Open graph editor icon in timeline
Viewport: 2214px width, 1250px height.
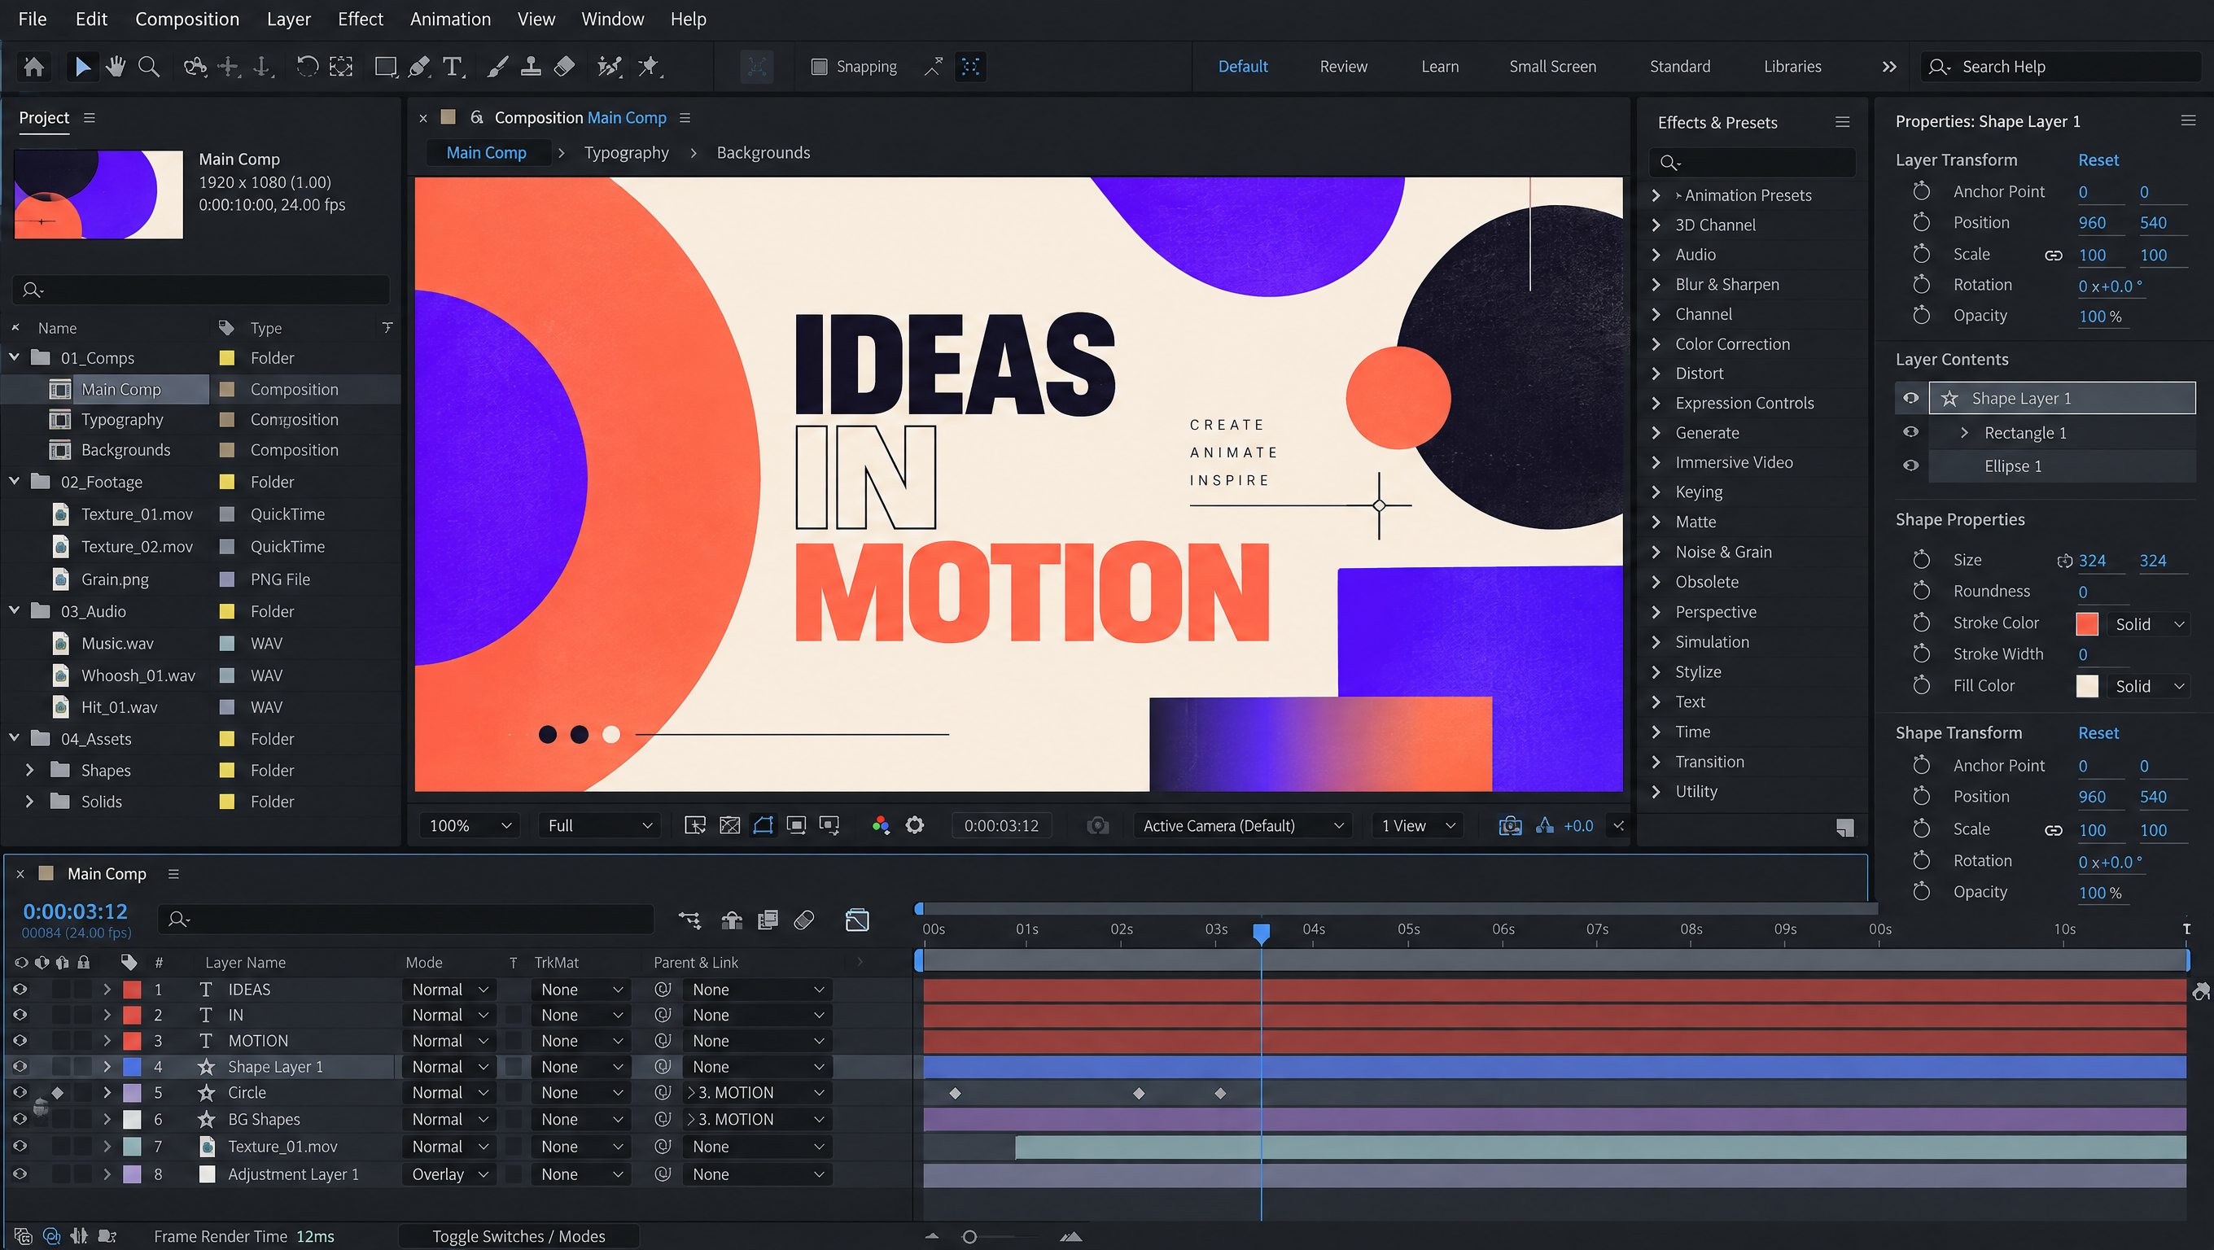tap(857, 921)
